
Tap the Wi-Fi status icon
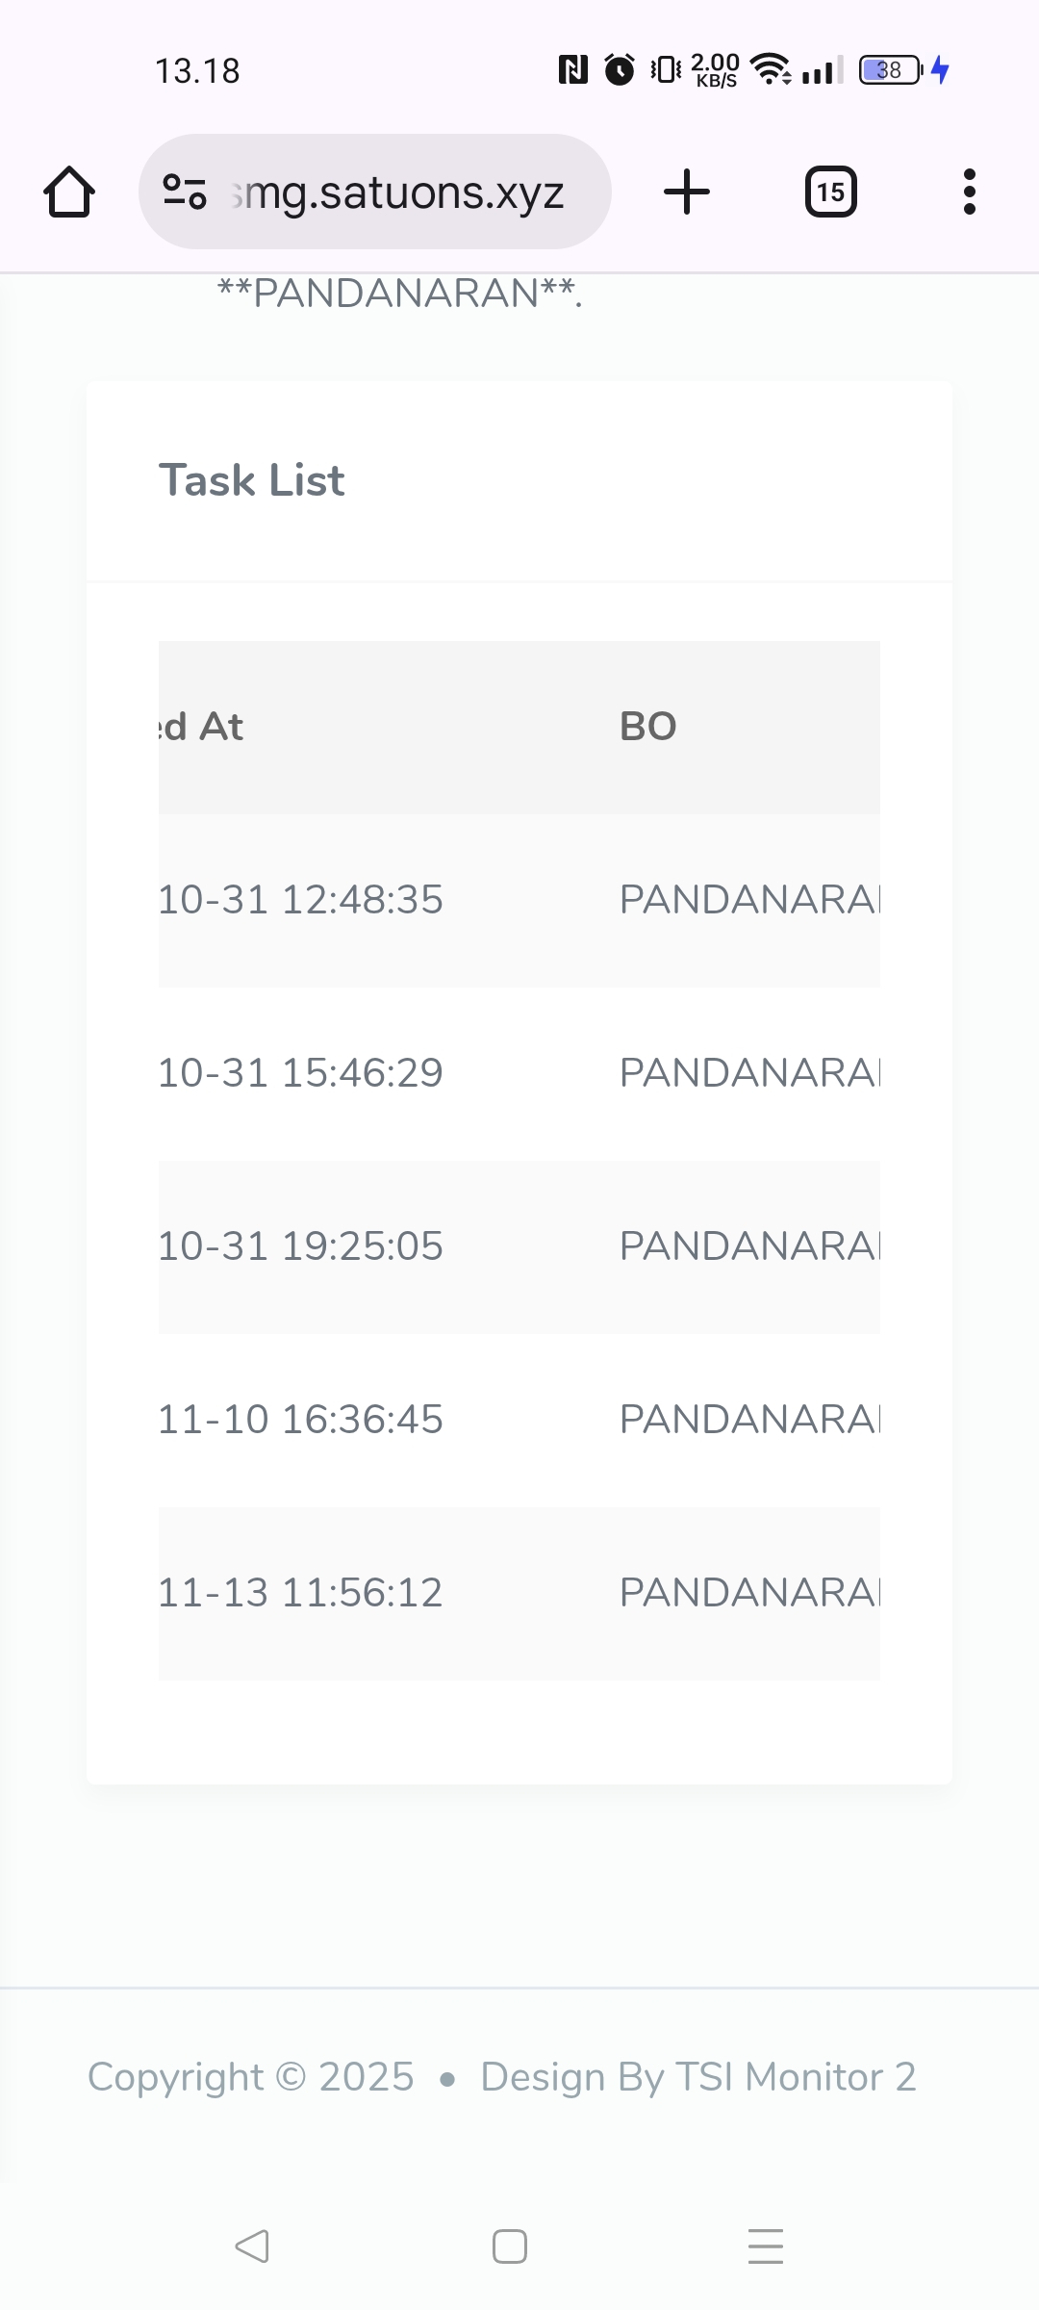click(770, 69)
